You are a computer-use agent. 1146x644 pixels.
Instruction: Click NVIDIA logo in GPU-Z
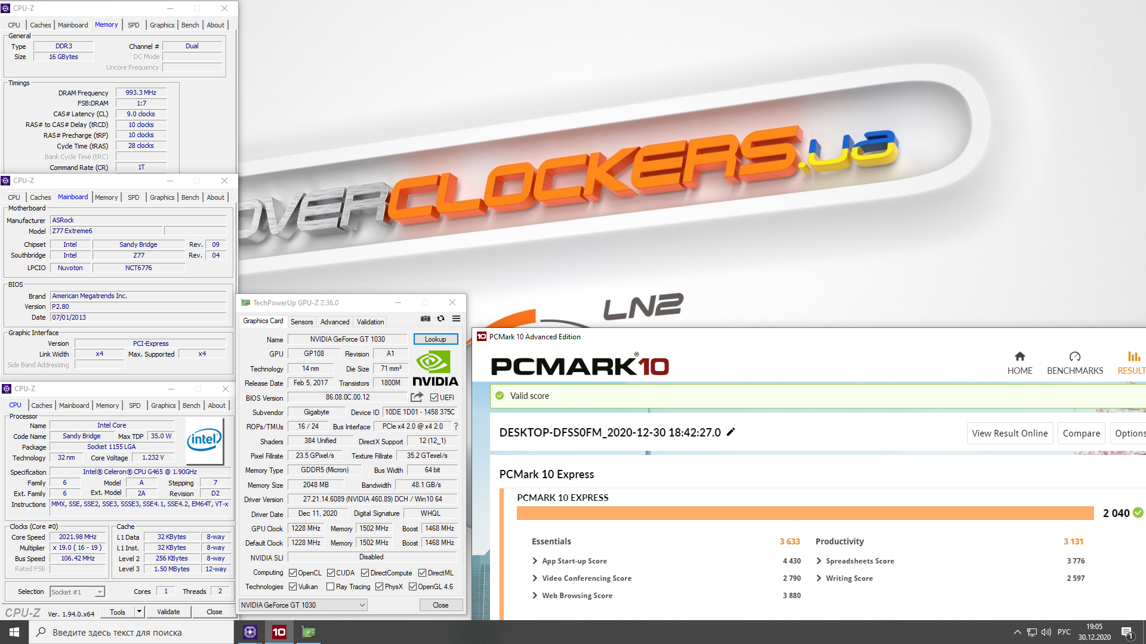point(435,369)
